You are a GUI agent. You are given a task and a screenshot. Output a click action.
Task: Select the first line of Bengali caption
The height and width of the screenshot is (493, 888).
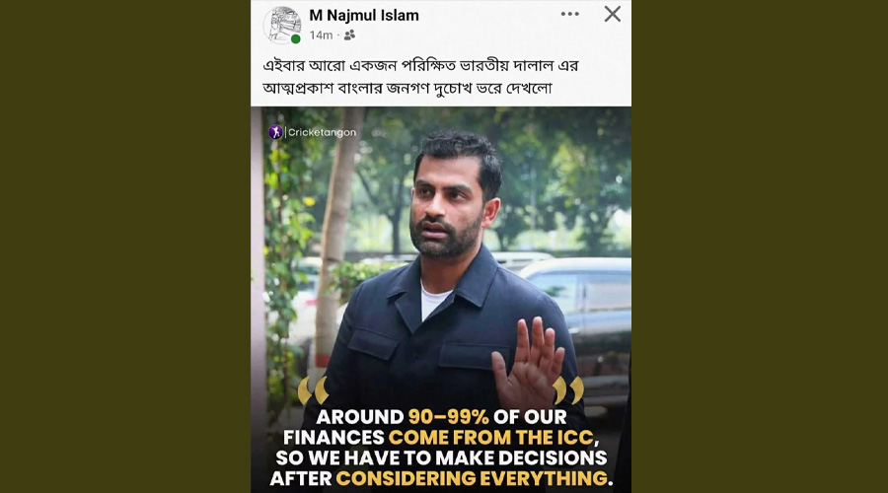click(420, 66)
